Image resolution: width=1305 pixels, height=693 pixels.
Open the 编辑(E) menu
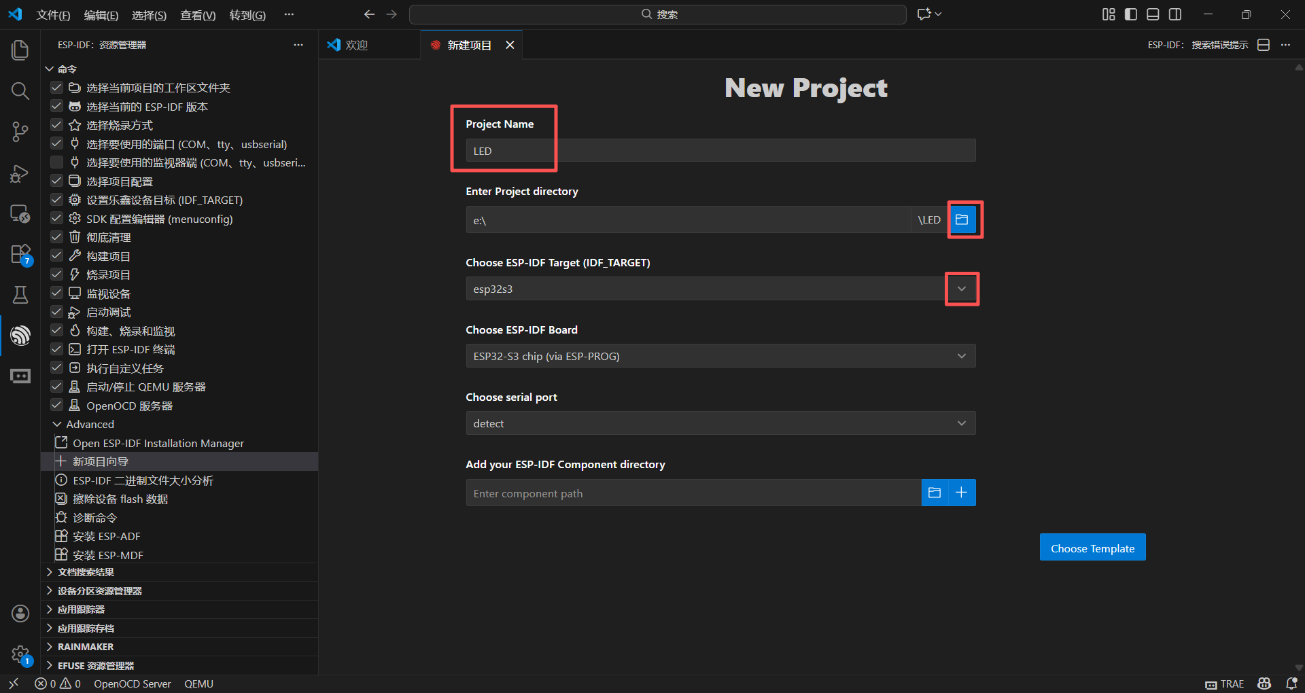point(101,15)
